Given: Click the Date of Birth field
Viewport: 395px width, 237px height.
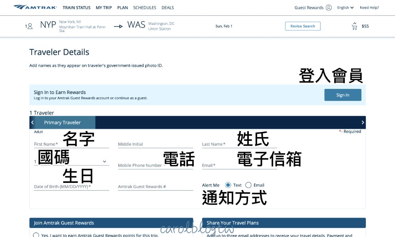Looking at the screenshot, I should (x=71, y=186).
